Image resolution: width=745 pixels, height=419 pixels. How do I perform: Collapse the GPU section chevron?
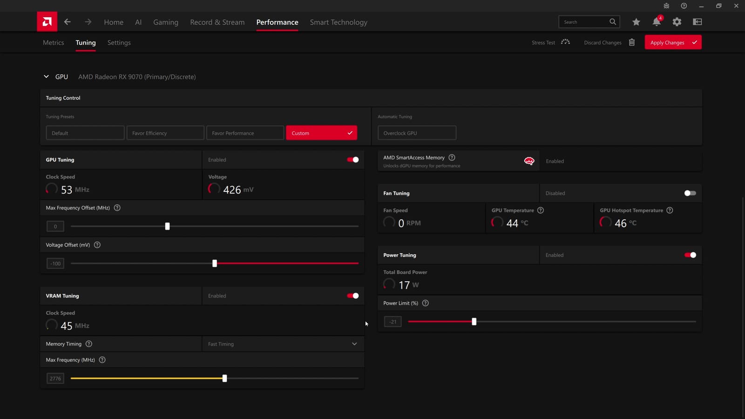46,76
